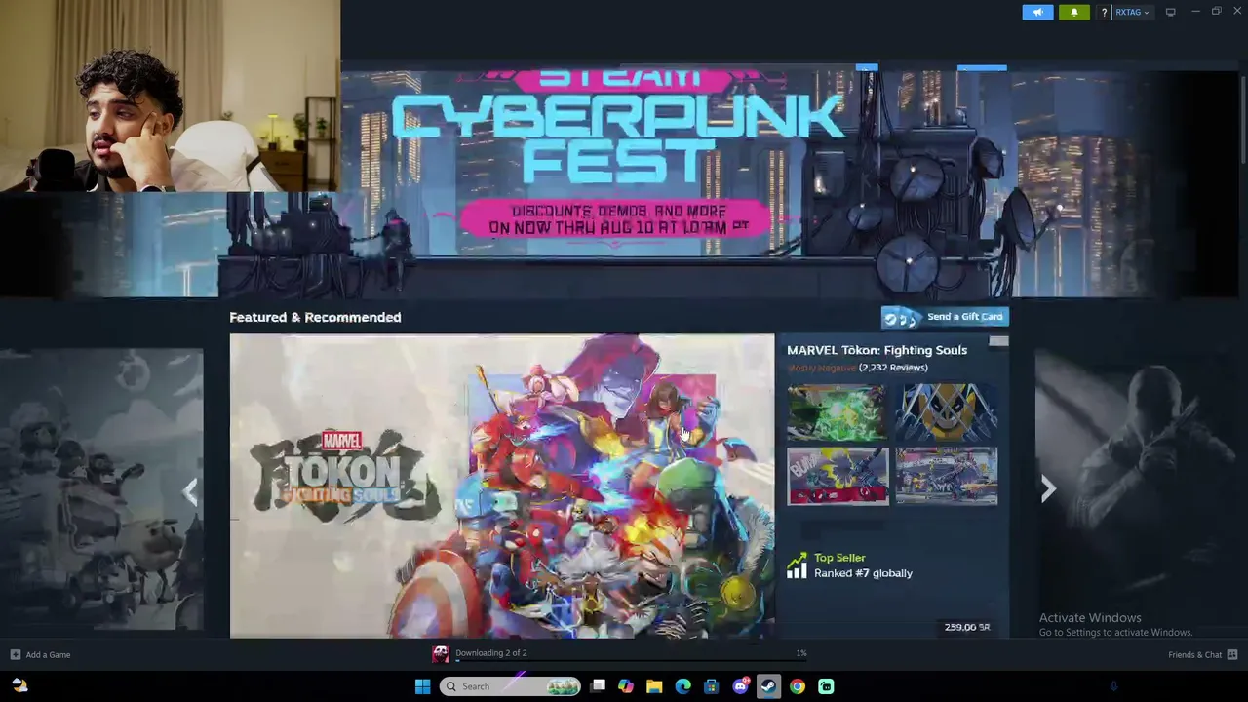
Task: Select the Wolverine claws screenshot thumbnail
Action: coord(947,412)
